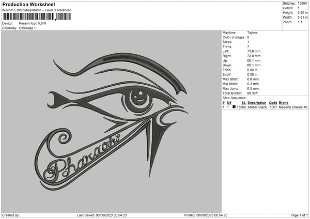Click the Trims value '7'
The height and width of the screenshot is (219, 310).
(x=248, y=46)
